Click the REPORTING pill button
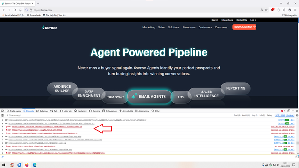The height and width of the screenshot is (168, 299). tap(235, 88)
